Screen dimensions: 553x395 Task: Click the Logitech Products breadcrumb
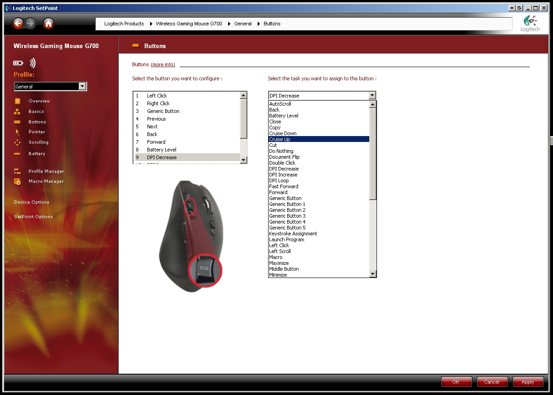pyautogui.click(x=124, y=24)
